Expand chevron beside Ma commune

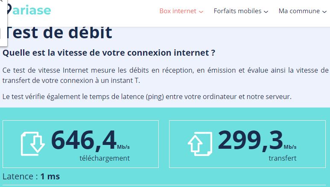324,11
